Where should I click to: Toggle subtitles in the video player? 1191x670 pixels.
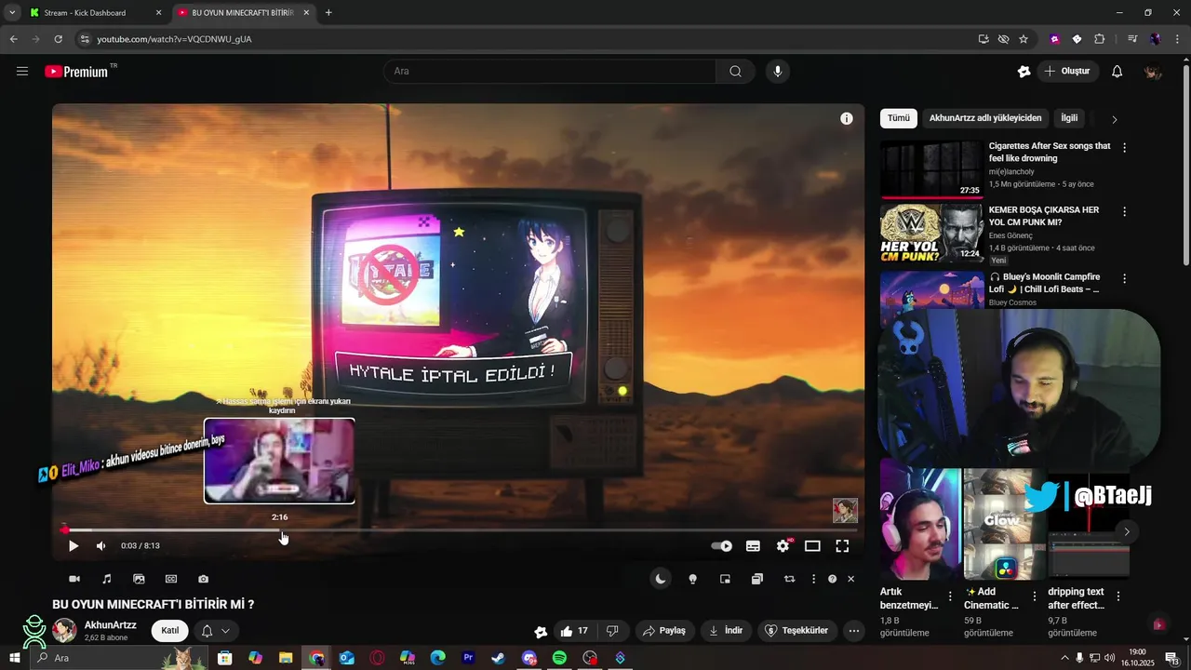(x=753, y=546)
